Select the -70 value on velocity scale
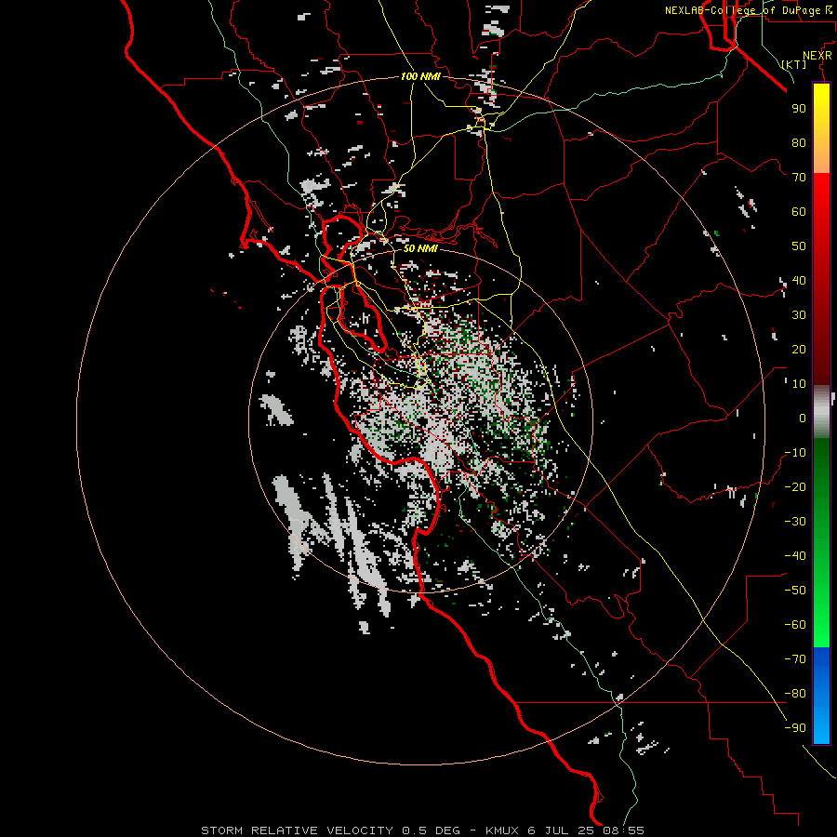This screenshot has width=837, height=837. tap(795, 659)
